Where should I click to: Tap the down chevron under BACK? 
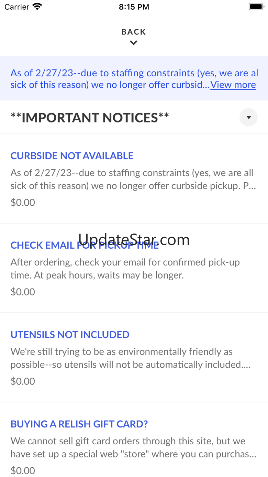click(x=134, y=43)
